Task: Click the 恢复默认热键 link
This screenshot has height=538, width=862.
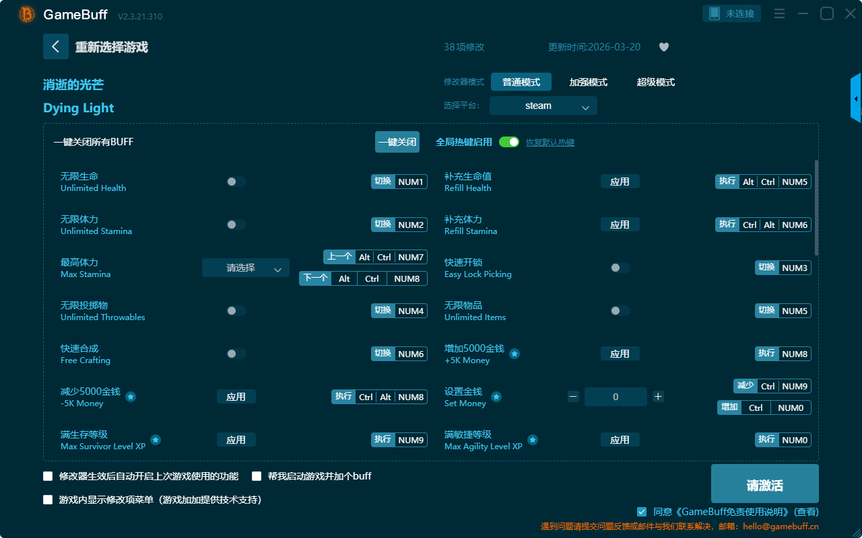Action: tap(550, 143)
